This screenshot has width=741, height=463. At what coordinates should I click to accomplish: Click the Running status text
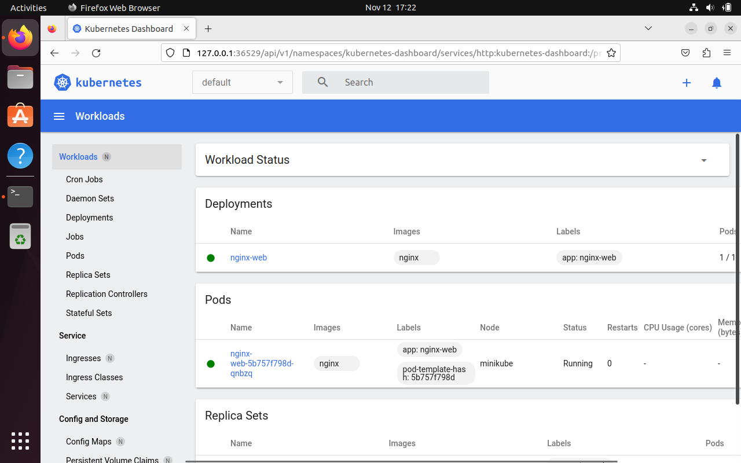(x=578, y=363)
